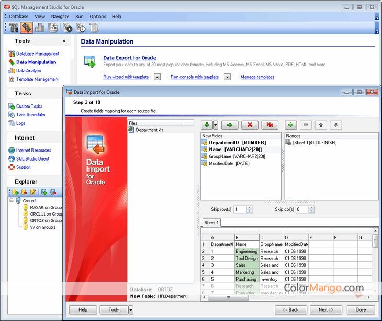Image resolution: width=382 pixels, height=321 pixels.
Task: Collapse Group1 tree node
Action: point(12,200)
